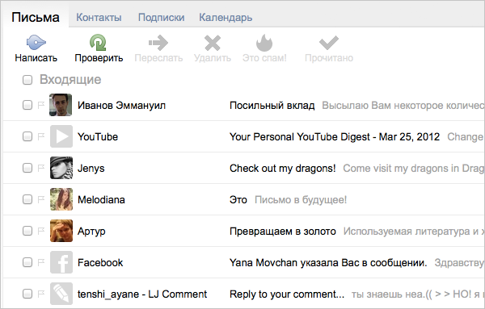
Task: Open the Your Personal YouTube Digest message
Action: click(x=335, y=136)
